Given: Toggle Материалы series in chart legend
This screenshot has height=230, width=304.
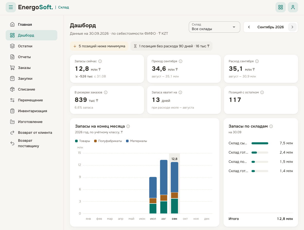Looking at the screenshot, I should coord(137,141).
